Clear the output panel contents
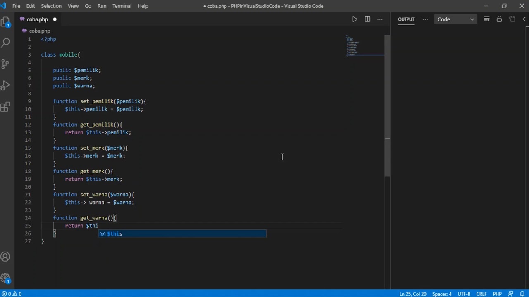 point(486,19)
